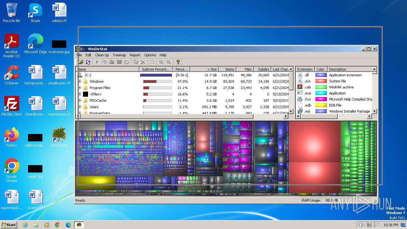Click the Delete to Recycle Bin toolbar icon

point(136,62)
